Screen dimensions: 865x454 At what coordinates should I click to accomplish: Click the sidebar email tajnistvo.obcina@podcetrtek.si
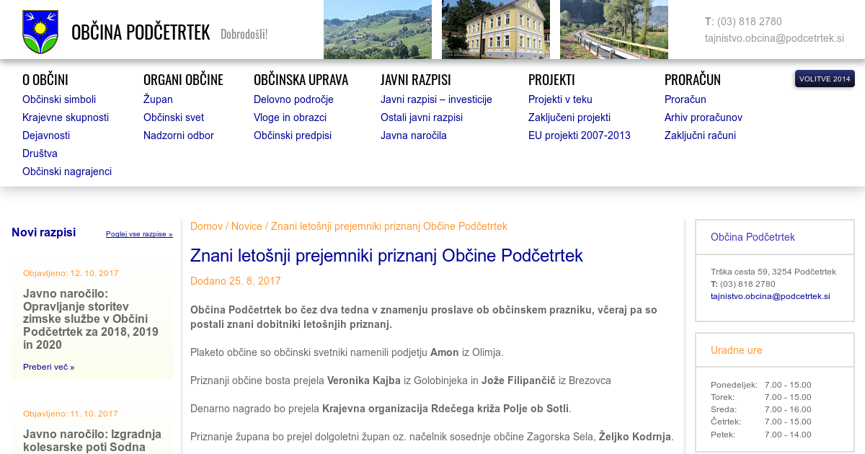tap(770, 296)
